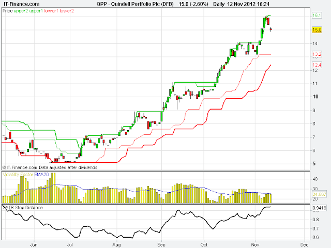Click the Oct date axis label
The width and height of the screenshot is (331, 248).
(204, 245)
